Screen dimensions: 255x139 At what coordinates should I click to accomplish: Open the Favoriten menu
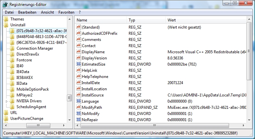click(x=66, y=12)
